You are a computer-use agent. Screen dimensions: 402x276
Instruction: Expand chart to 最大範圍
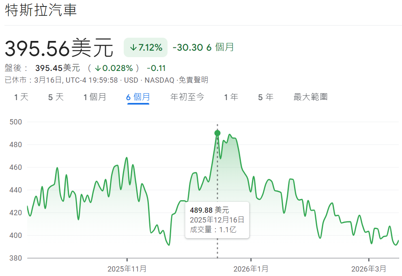point(311,97)
